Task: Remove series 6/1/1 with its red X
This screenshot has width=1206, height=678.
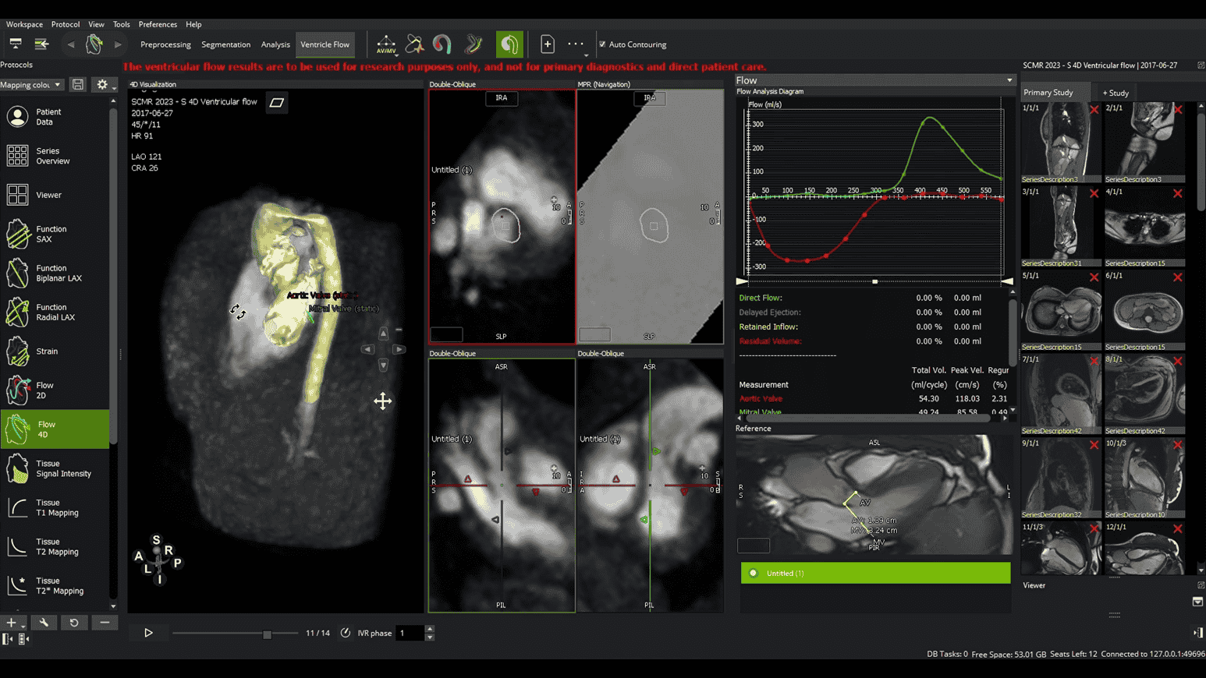Action: click(1178, 277)
